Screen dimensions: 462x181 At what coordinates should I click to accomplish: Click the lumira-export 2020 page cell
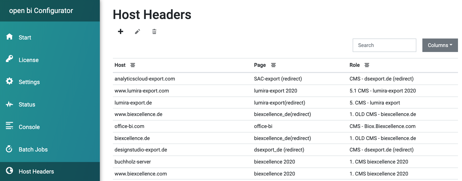point(276,91)
